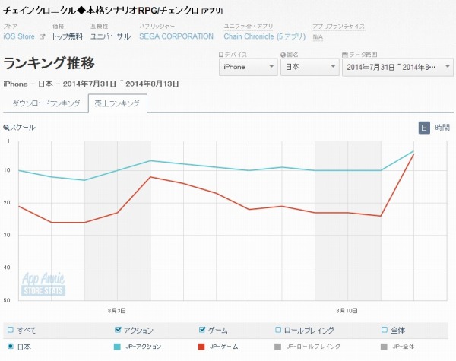Click the JP-全体 gray swatch
456x361 pixels.
[384, 347]
